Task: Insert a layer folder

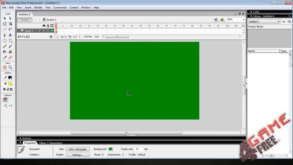Action: click(x=27, y=37)
